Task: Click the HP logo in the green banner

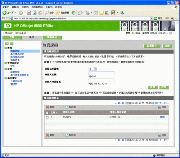Action: click(x=8, y=26)
